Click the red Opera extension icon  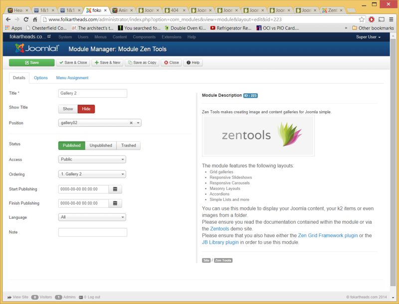372,19
